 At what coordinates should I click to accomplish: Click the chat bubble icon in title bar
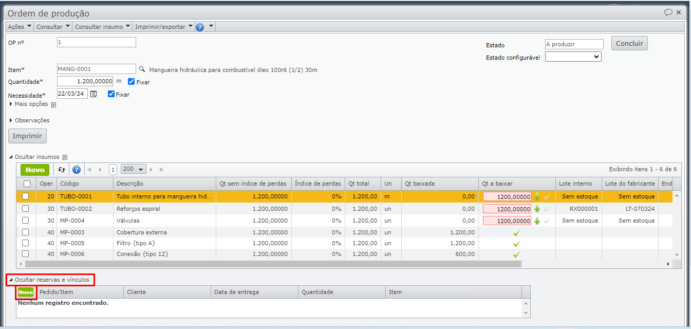point(668,12)
